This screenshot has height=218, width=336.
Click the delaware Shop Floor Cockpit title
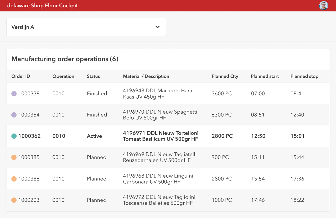click(43, 6)
